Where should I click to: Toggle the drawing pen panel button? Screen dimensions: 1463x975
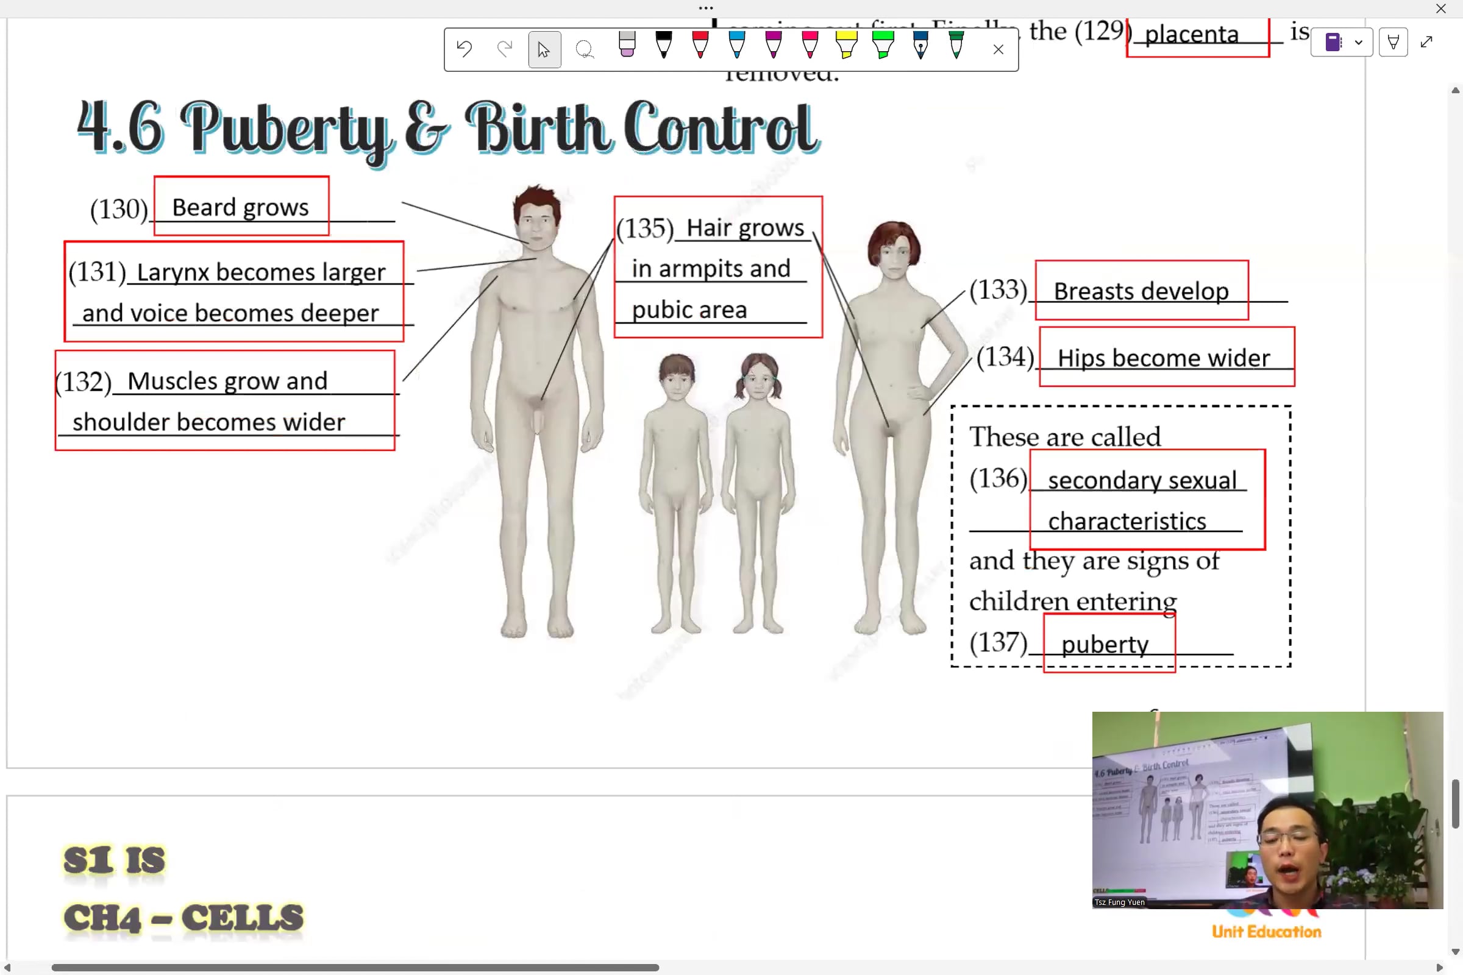1393,42
